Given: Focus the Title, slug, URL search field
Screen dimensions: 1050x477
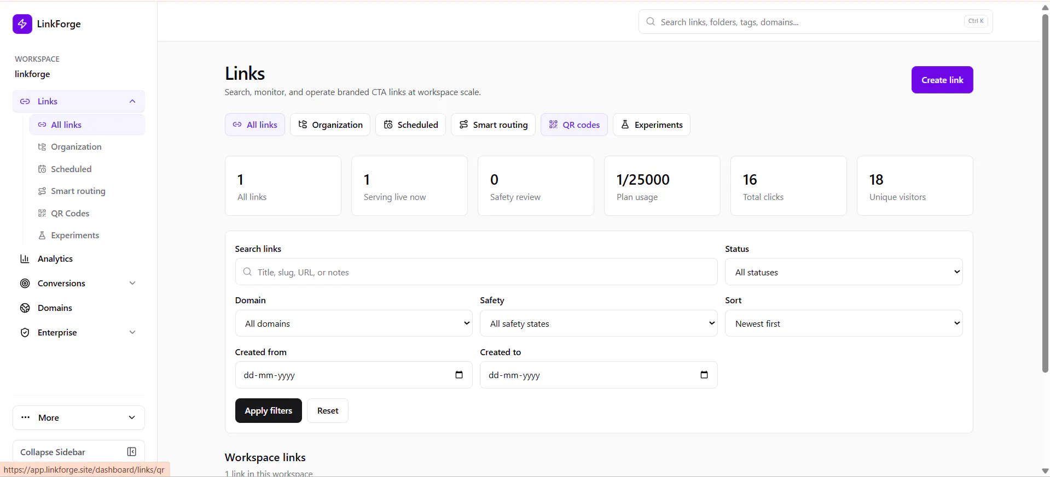Looking at the screenshot, I should pos(476,272).
